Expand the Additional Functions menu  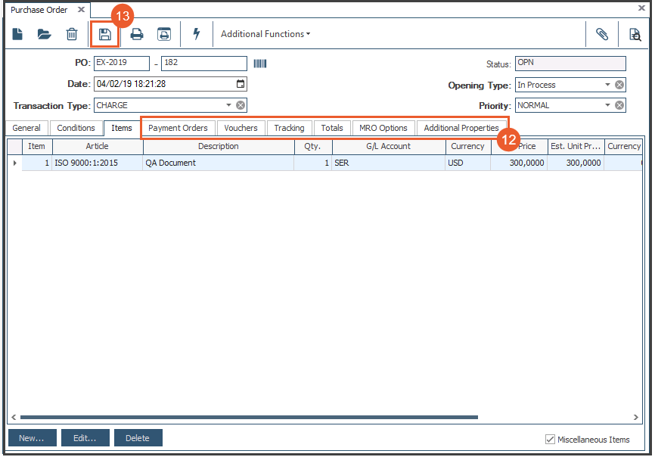coord(265,34)
